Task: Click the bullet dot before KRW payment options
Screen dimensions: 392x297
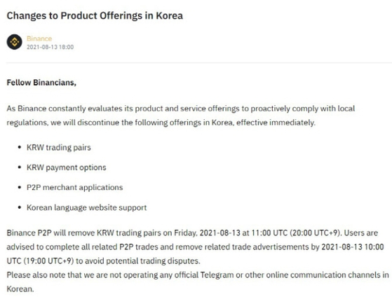Action: [20, 167]
